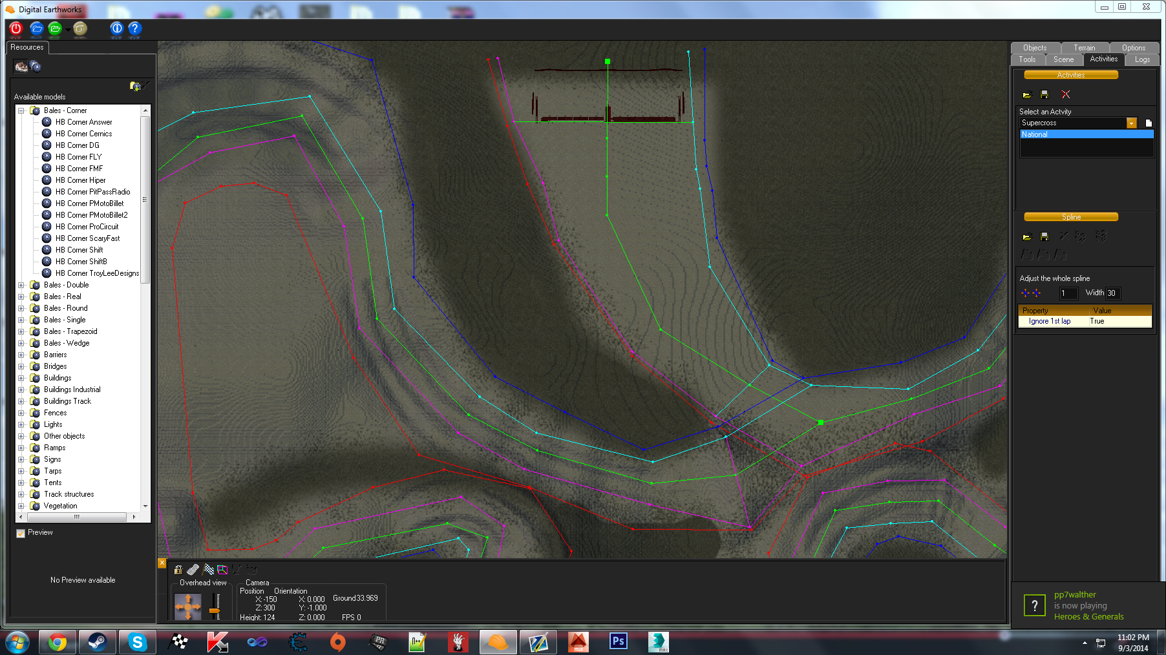Create new activity with white page icon
1166x655 pixels.
(x=1149, y=123)
